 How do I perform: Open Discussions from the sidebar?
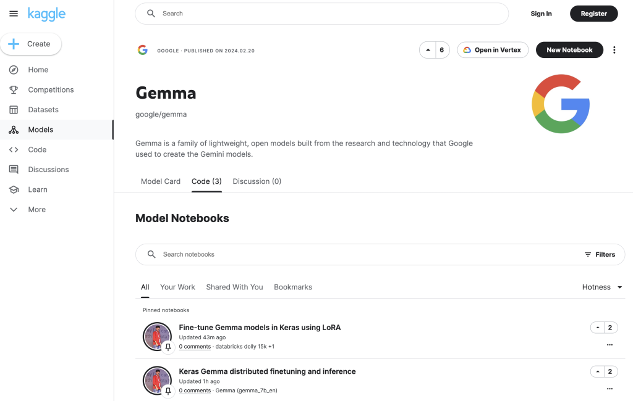(48, 170)
